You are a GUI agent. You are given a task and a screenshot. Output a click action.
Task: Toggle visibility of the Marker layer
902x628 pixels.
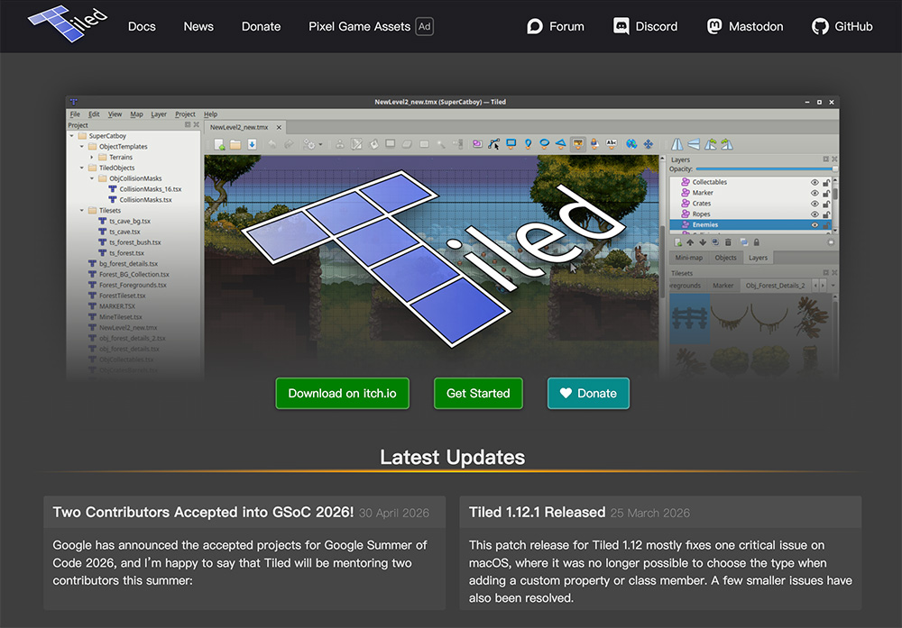pyautogui.click(x=815, y=193)
